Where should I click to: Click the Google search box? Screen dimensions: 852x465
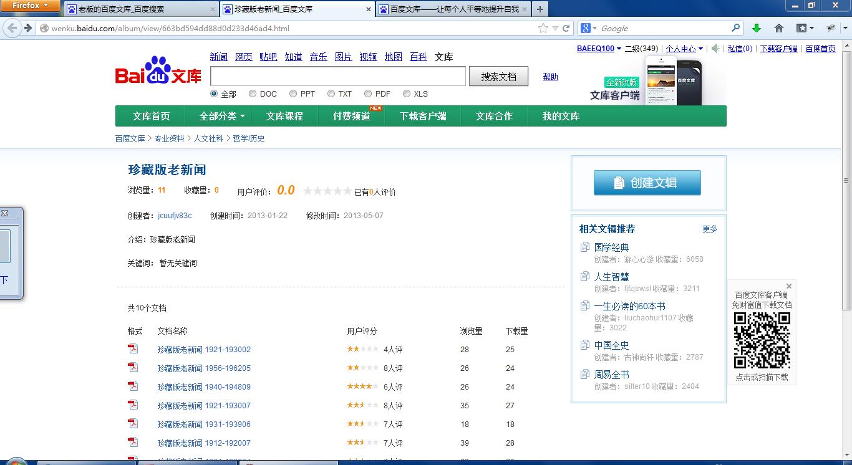(x=664, y=28)
